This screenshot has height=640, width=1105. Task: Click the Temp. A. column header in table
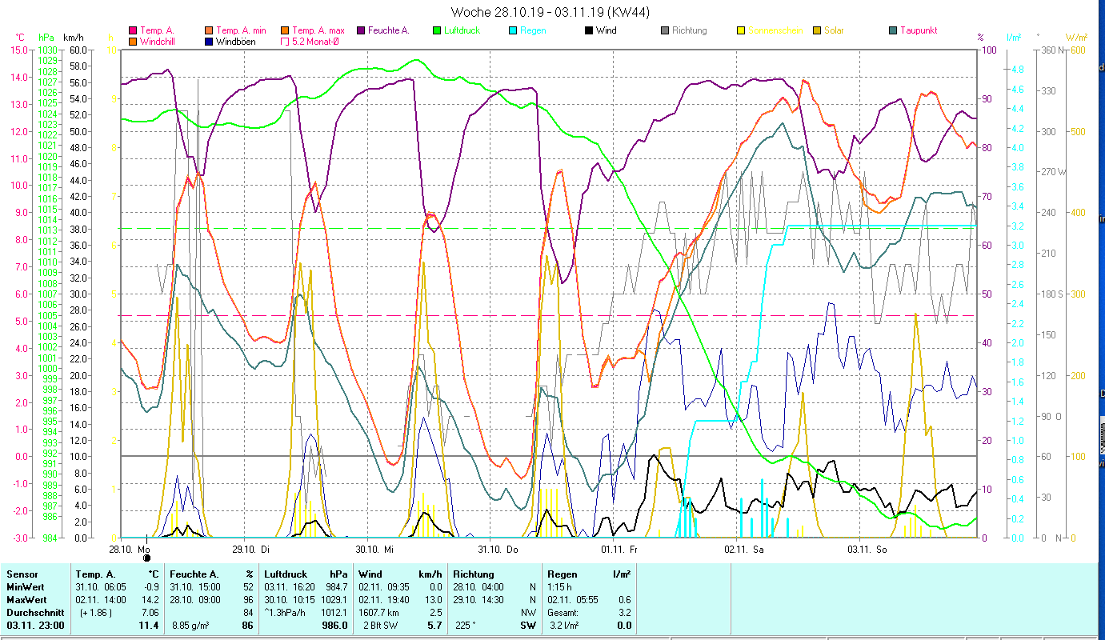95,574
